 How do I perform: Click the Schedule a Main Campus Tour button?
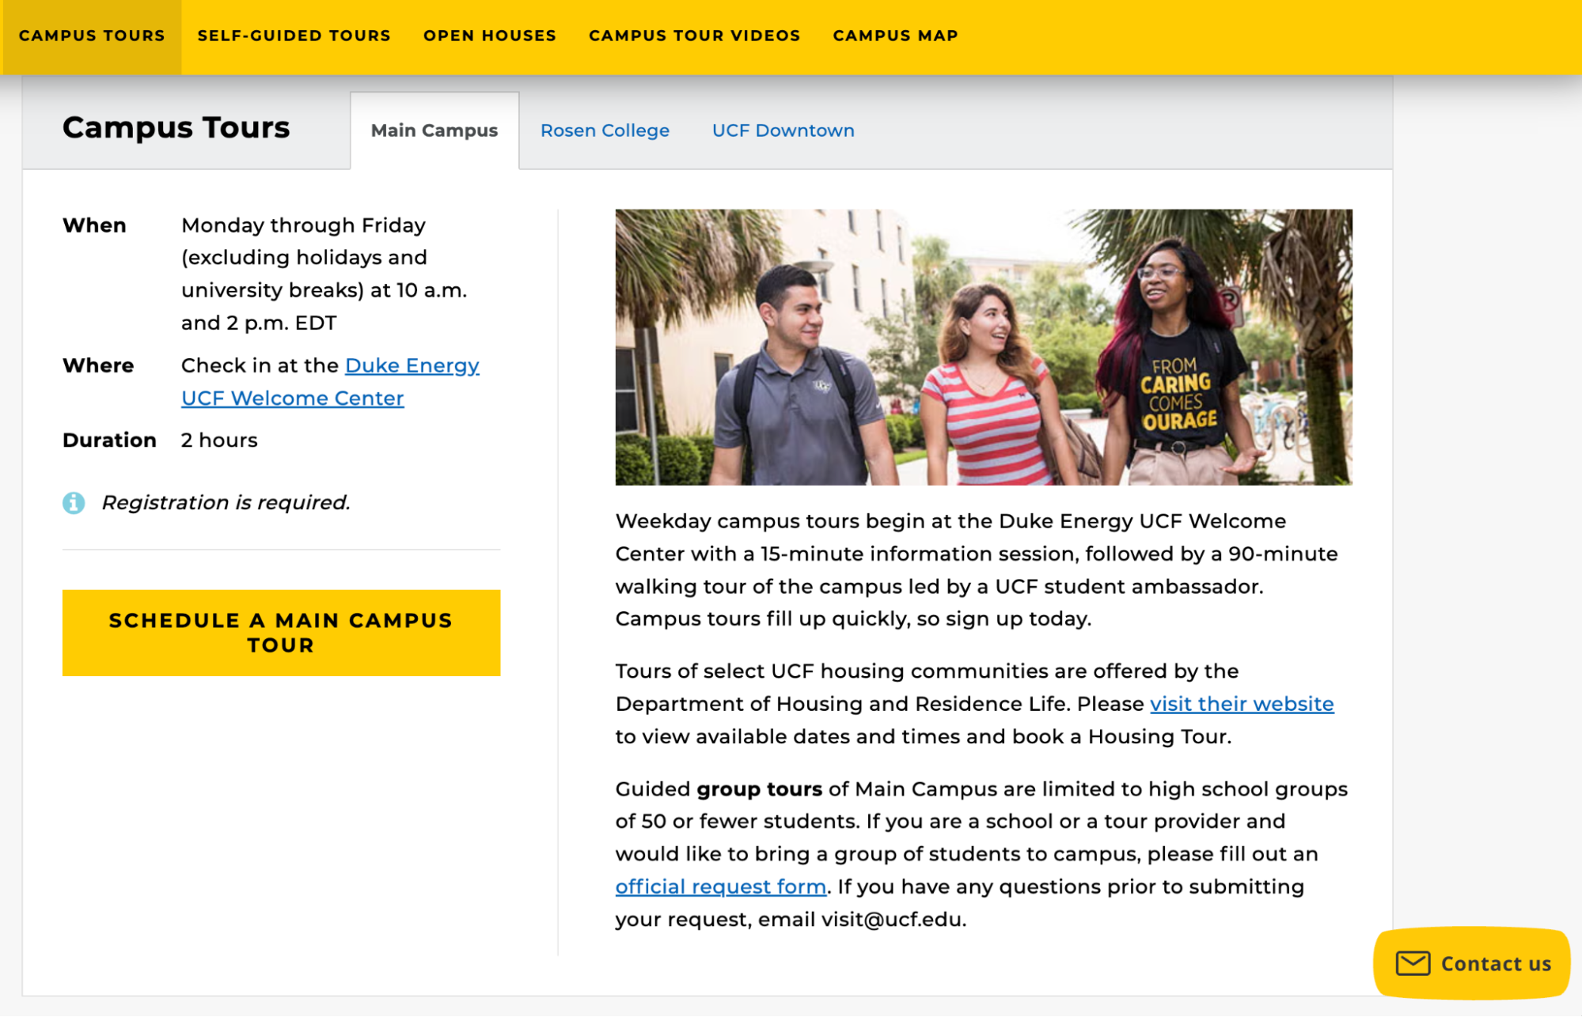tap(281, 633)
